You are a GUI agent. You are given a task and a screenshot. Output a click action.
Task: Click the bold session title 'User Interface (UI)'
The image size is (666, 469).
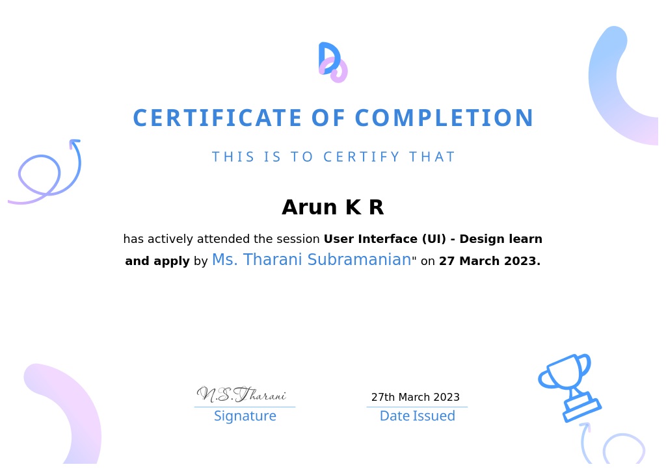point(384,239)
